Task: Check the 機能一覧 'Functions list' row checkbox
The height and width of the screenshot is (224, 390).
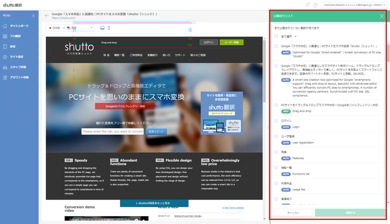Action: tap(276, 168)
